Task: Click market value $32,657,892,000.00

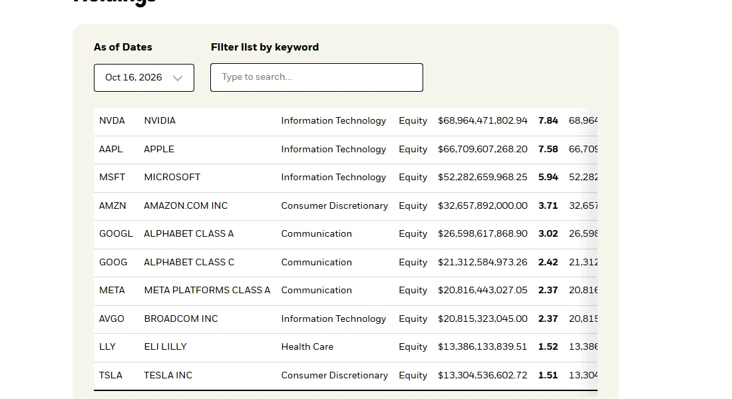Action: [482, 205]
